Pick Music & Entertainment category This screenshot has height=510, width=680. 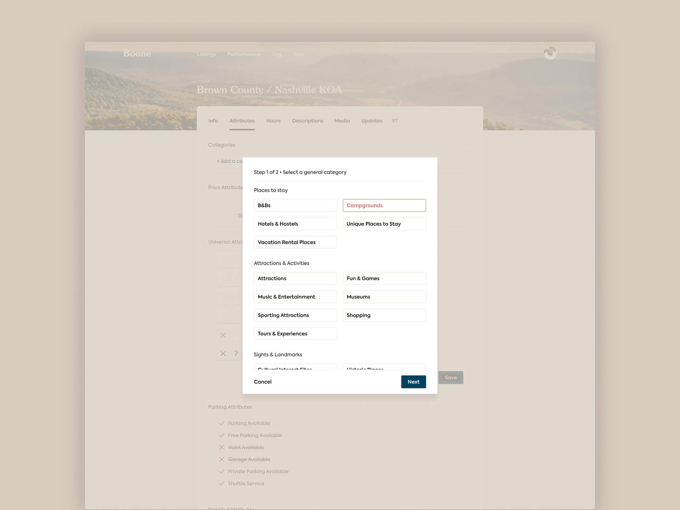(x=295, y=297)
